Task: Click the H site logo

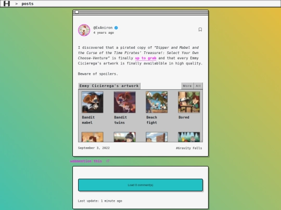Action: pos(7,4)
